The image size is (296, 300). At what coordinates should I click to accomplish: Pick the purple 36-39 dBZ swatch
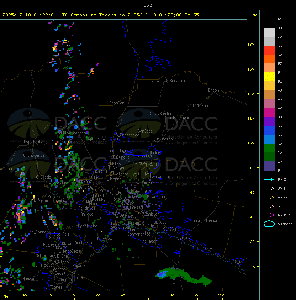coord(269,121)
